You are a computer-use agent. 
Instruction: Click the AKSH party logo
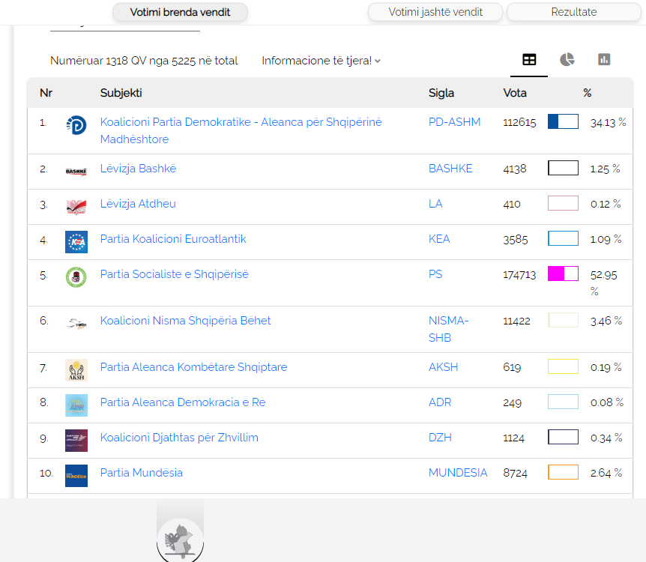pos(76,370)
